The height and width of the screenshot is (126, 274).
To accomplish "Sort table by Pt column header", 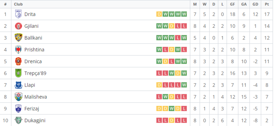I will [x=267, y=4].
